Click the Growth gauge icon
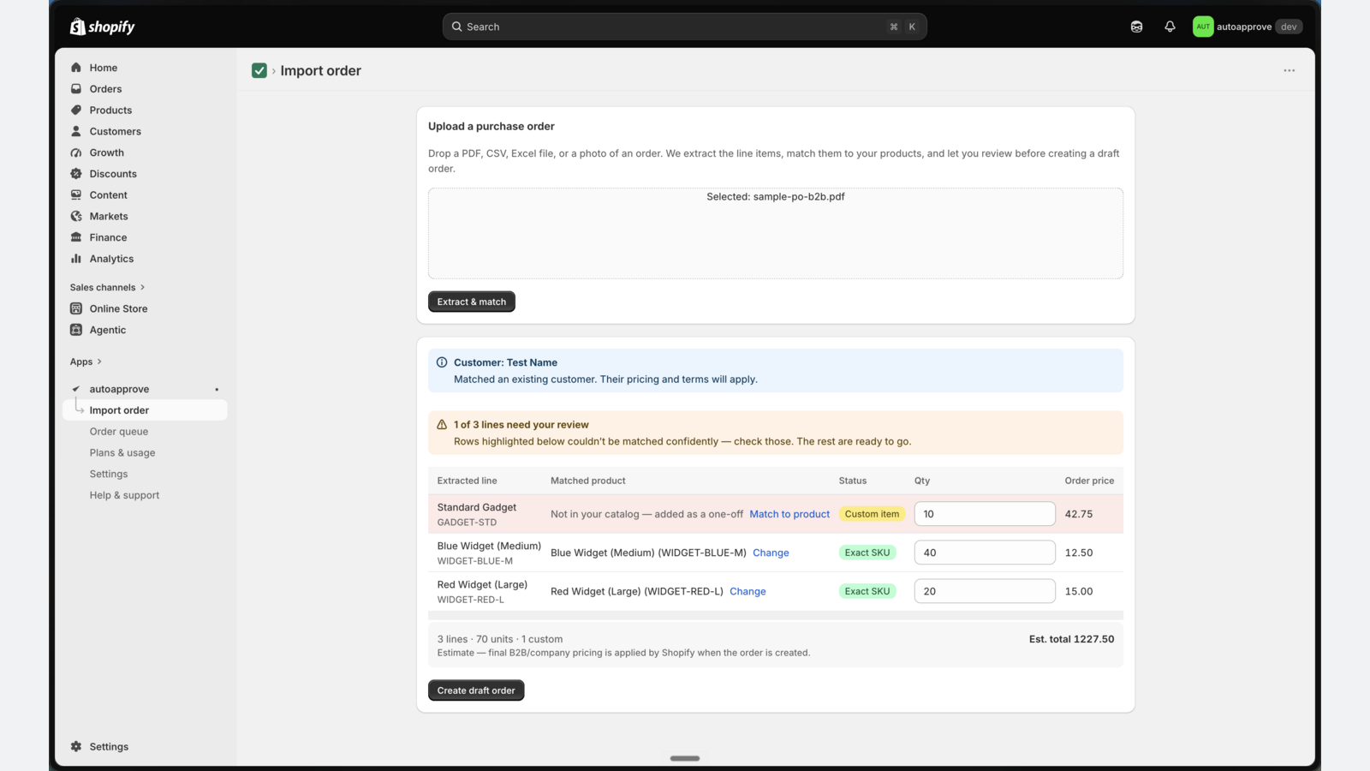Viewport: 1370px width, 771px height. pyautogui.click(x=76, y=152)
